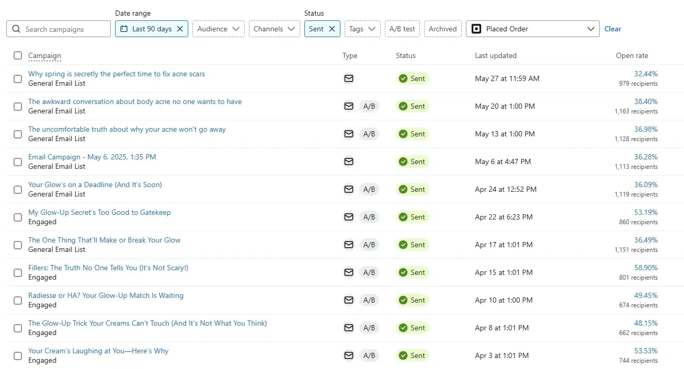Click 'May 27 at 11:59 AM' timestamp
Image resolution: width=684 pixels, height=369 pixels.
pyautogui.click(x=507, y=78)
